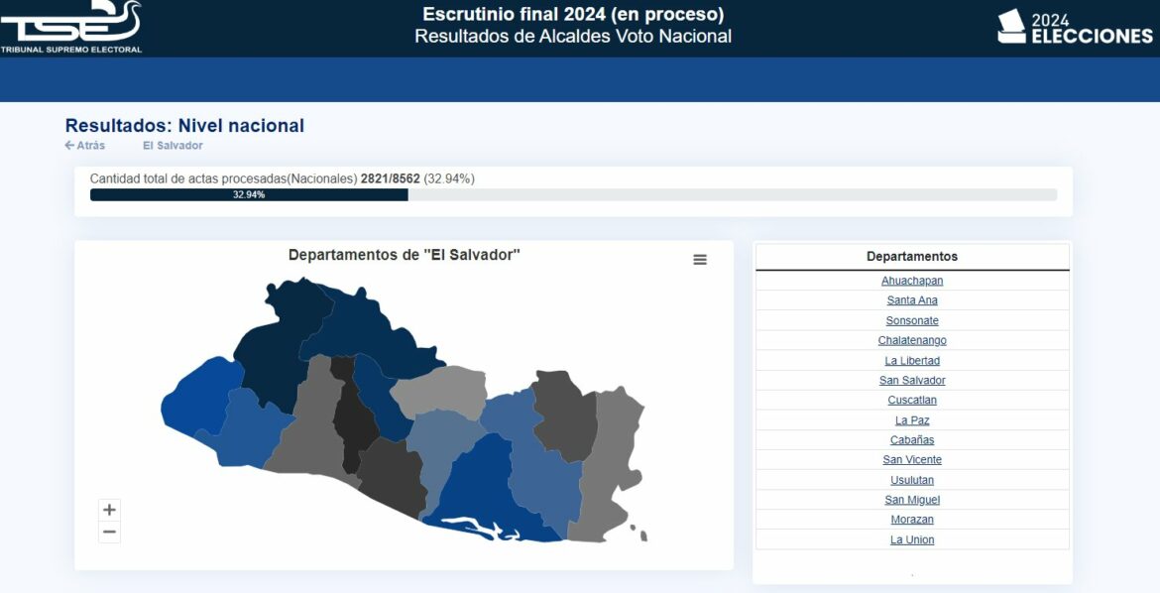Open La Union department link
1160x593 pixels.
point(912,539)
